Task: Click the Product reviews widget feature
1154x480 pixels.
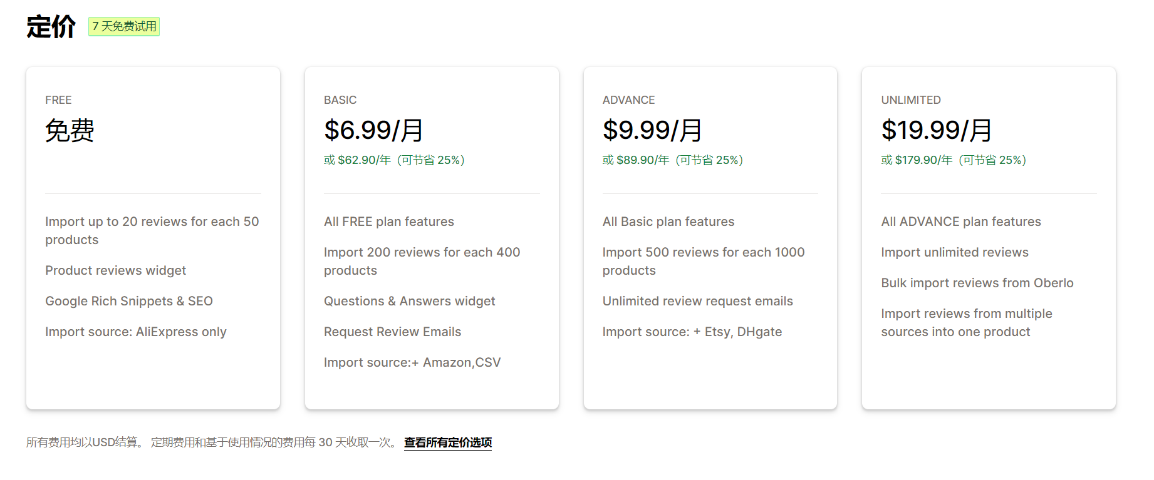Action: [115, 270]
